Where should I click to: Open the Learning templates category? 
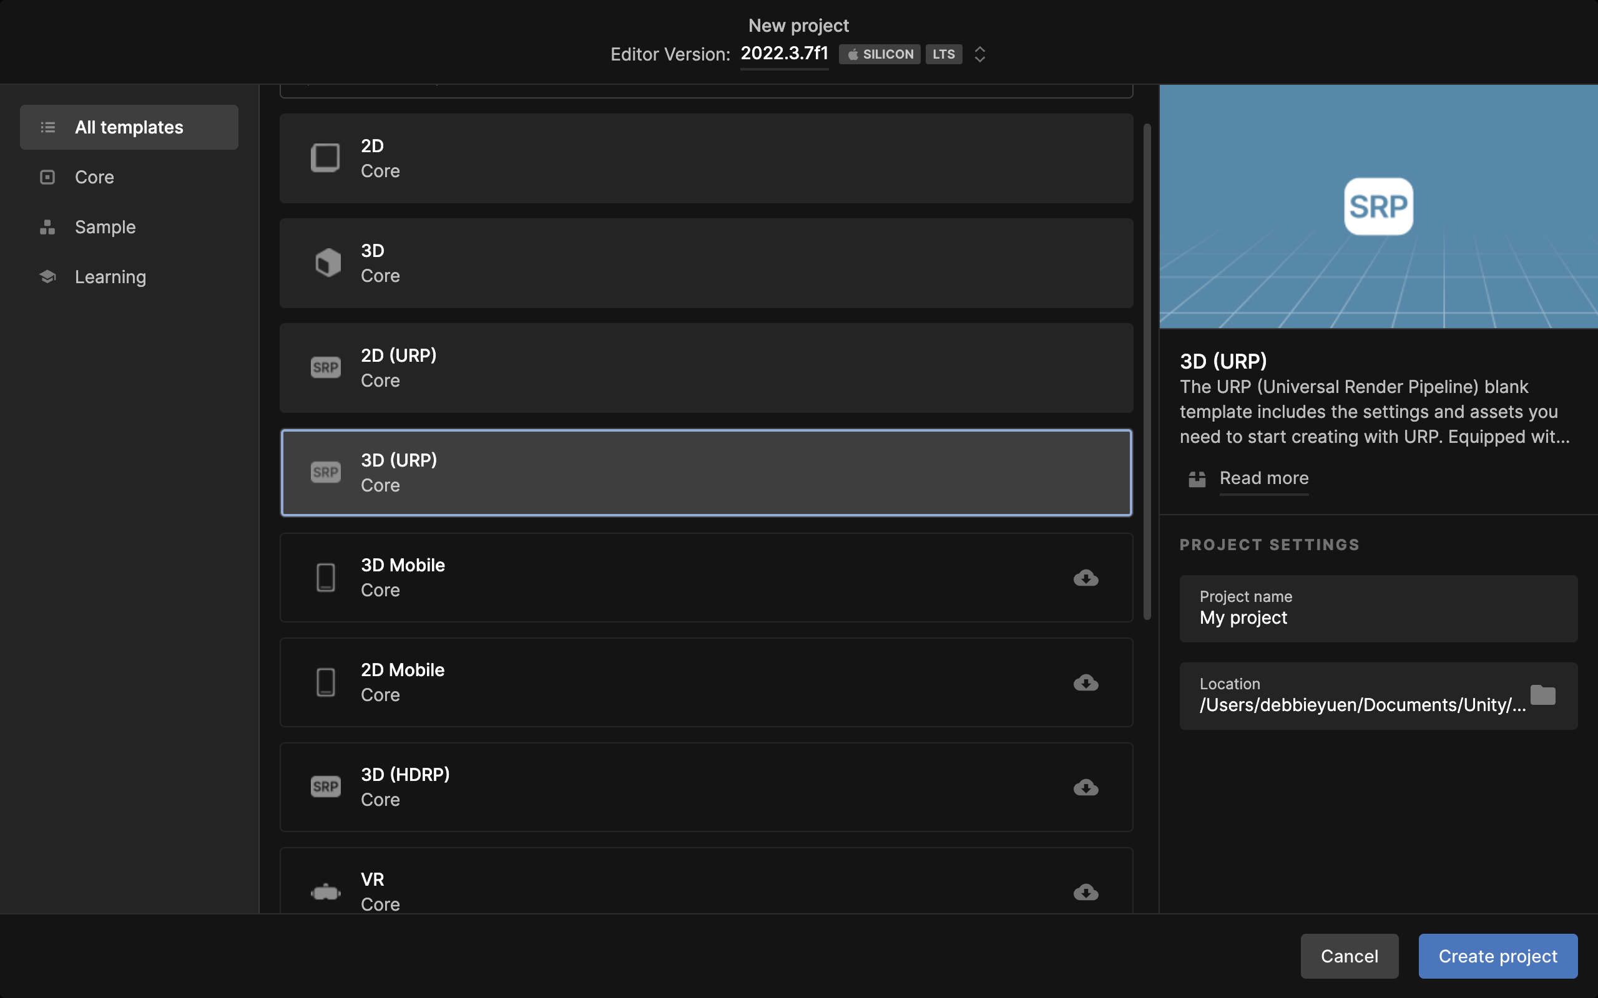(x=110, y=276)
